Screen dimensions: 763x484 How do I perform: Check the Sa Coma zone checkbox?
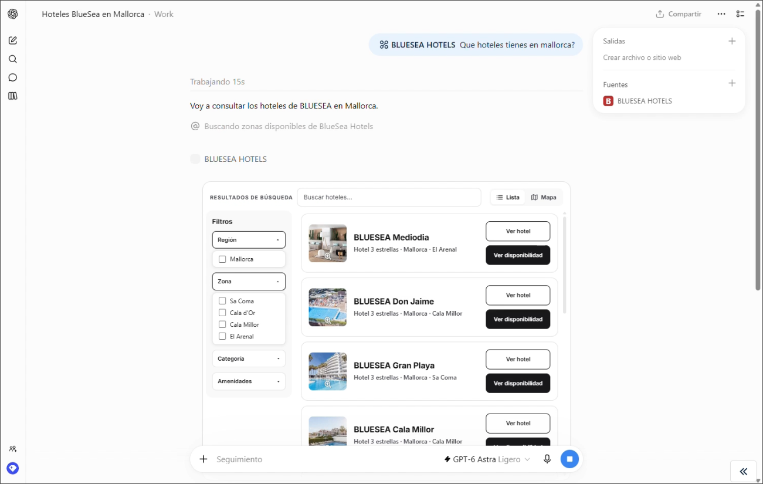222,301
